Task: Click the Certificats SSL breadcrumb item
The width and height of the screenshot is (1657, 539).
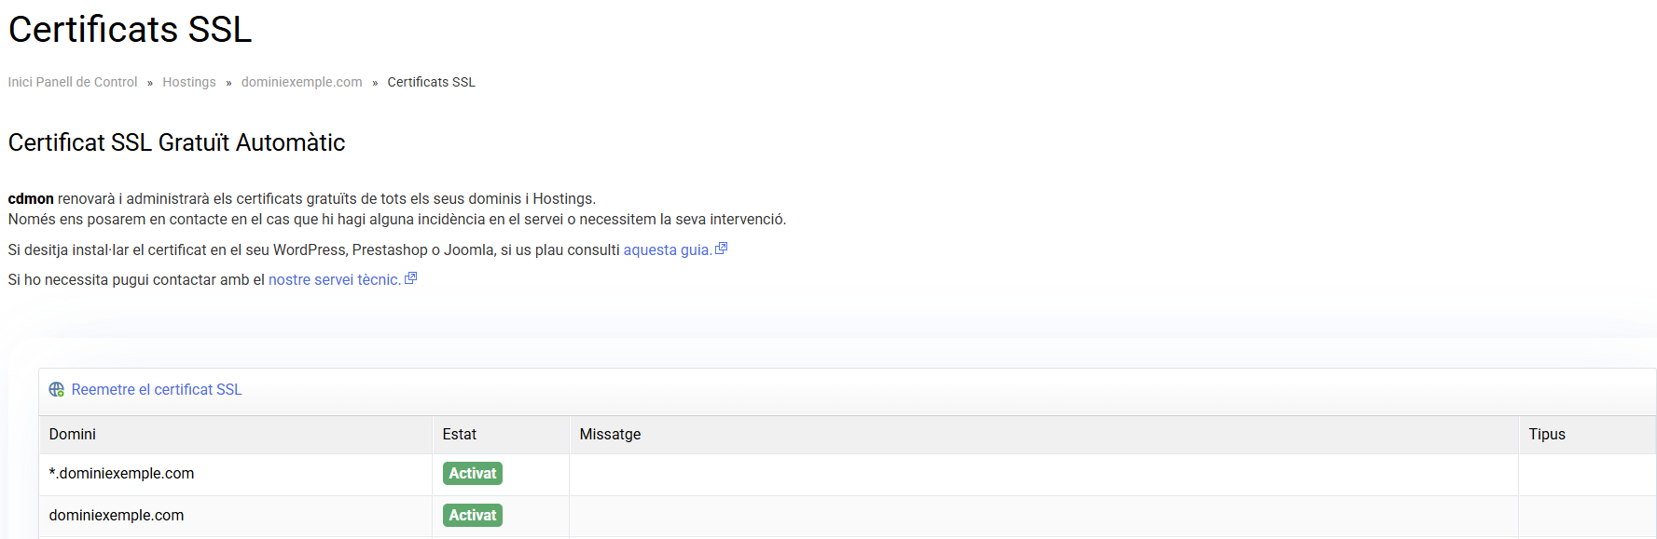Action: [x=431, y=82]
